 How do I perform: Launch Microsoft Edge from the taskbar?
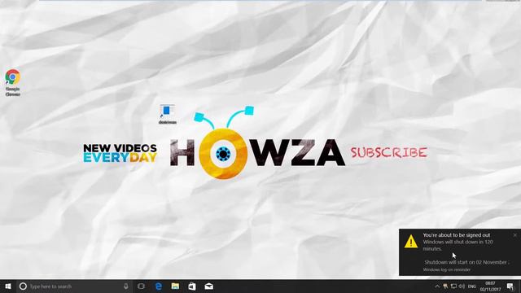pyautogui.click(x=159, y=286)
